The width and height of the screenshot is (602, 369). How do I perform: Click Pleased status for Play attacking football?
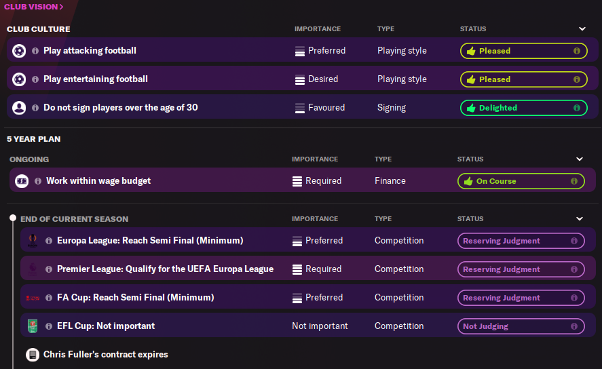(523, 51)
